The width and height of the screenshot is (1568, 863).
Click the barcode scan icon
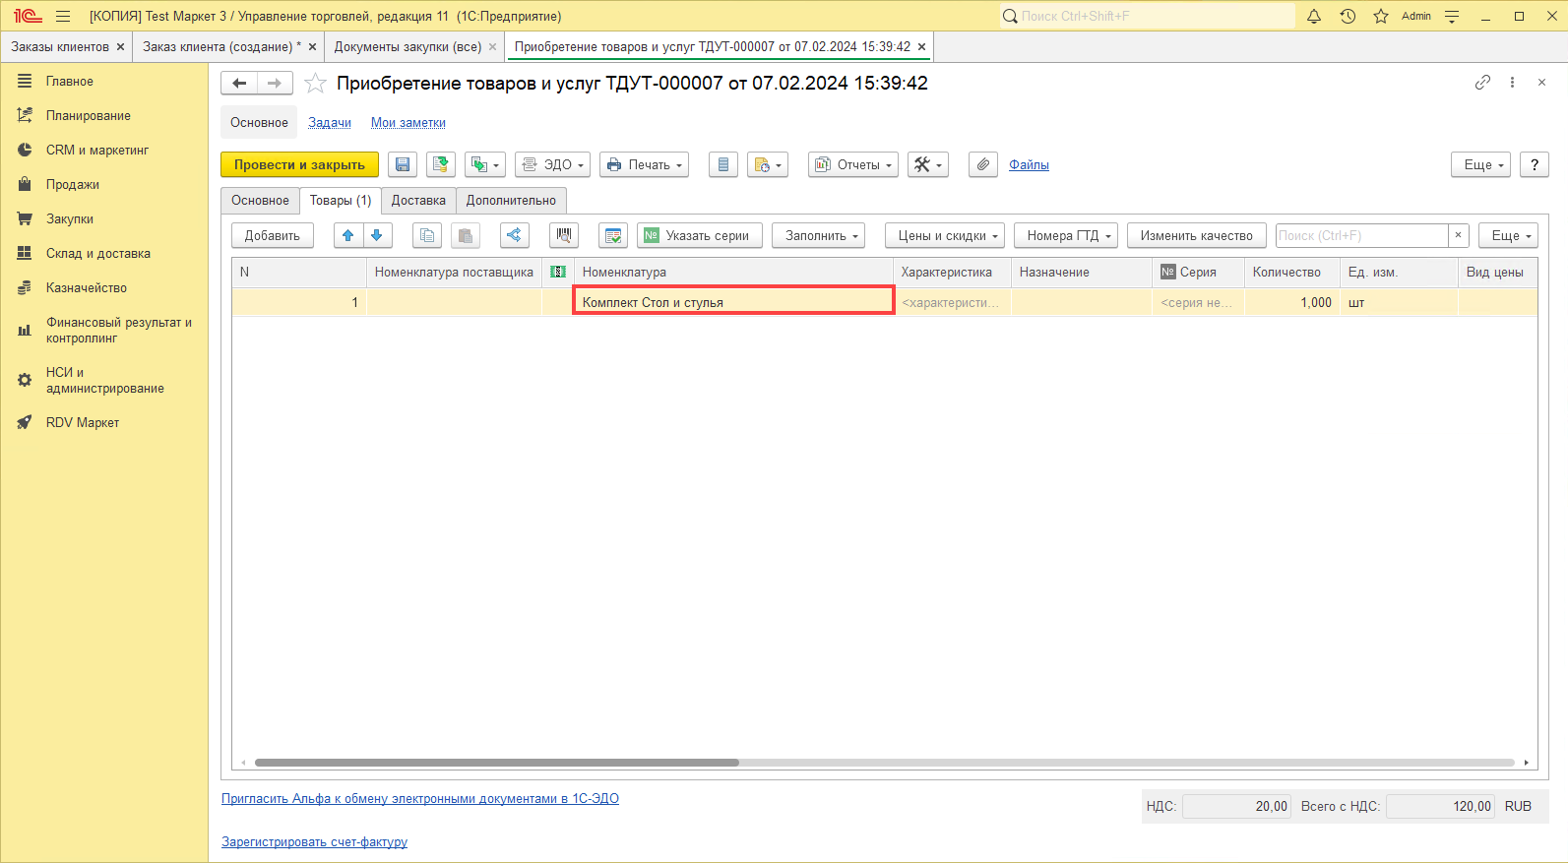[x=564, y=235]
